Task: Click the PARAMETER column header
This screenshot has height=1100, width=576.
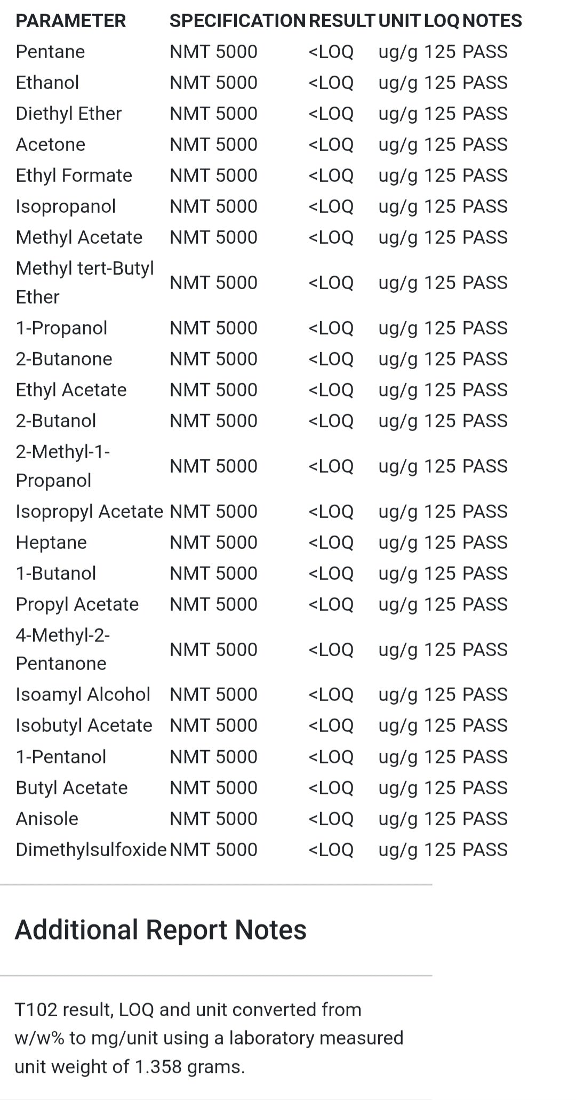Action: [x=70, y=21]
